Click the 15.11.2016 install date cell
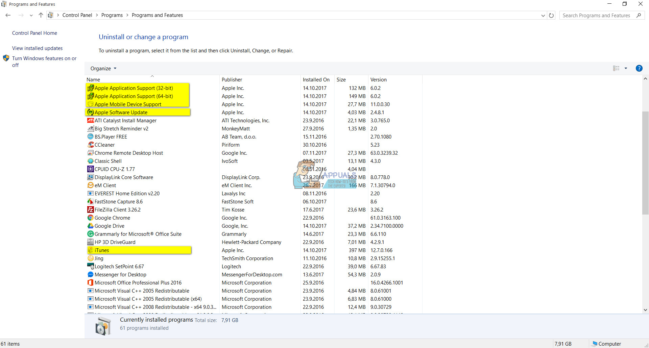The width and height of the screenshot is (649, 348). coord(315,137)
